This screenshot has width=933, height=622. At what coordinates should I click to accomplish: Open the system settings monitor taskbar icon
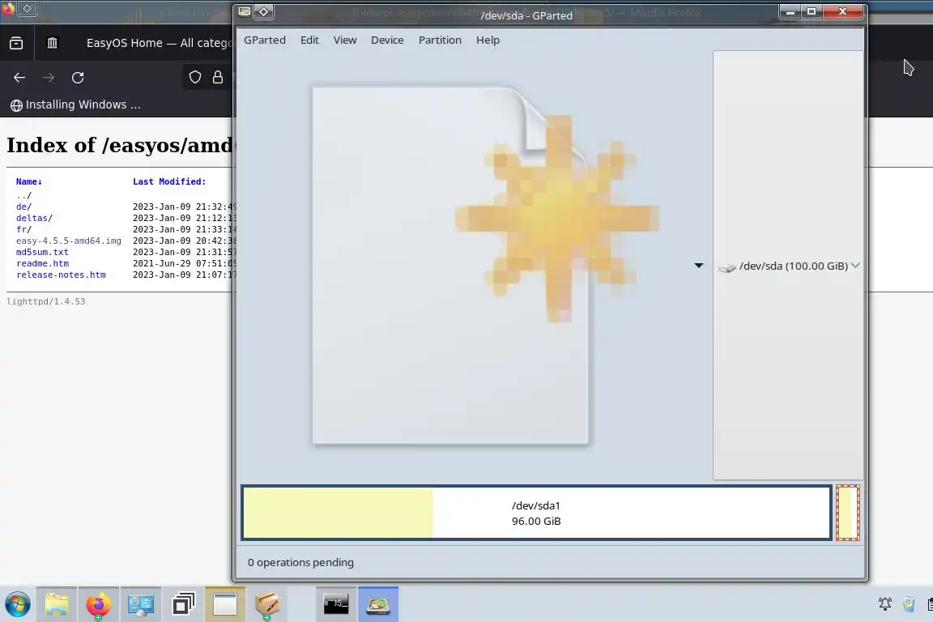pos(140,605)
